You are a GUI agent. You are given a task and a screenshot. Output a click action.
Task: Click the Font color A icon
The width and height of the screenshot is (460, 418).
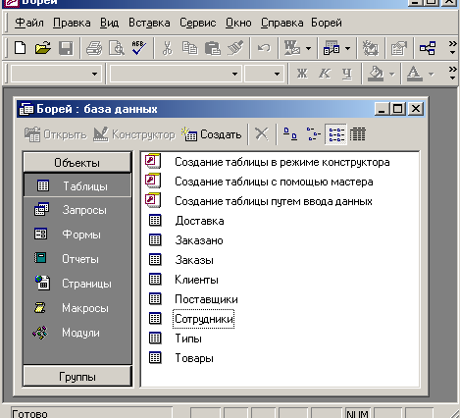coord(414,74)
